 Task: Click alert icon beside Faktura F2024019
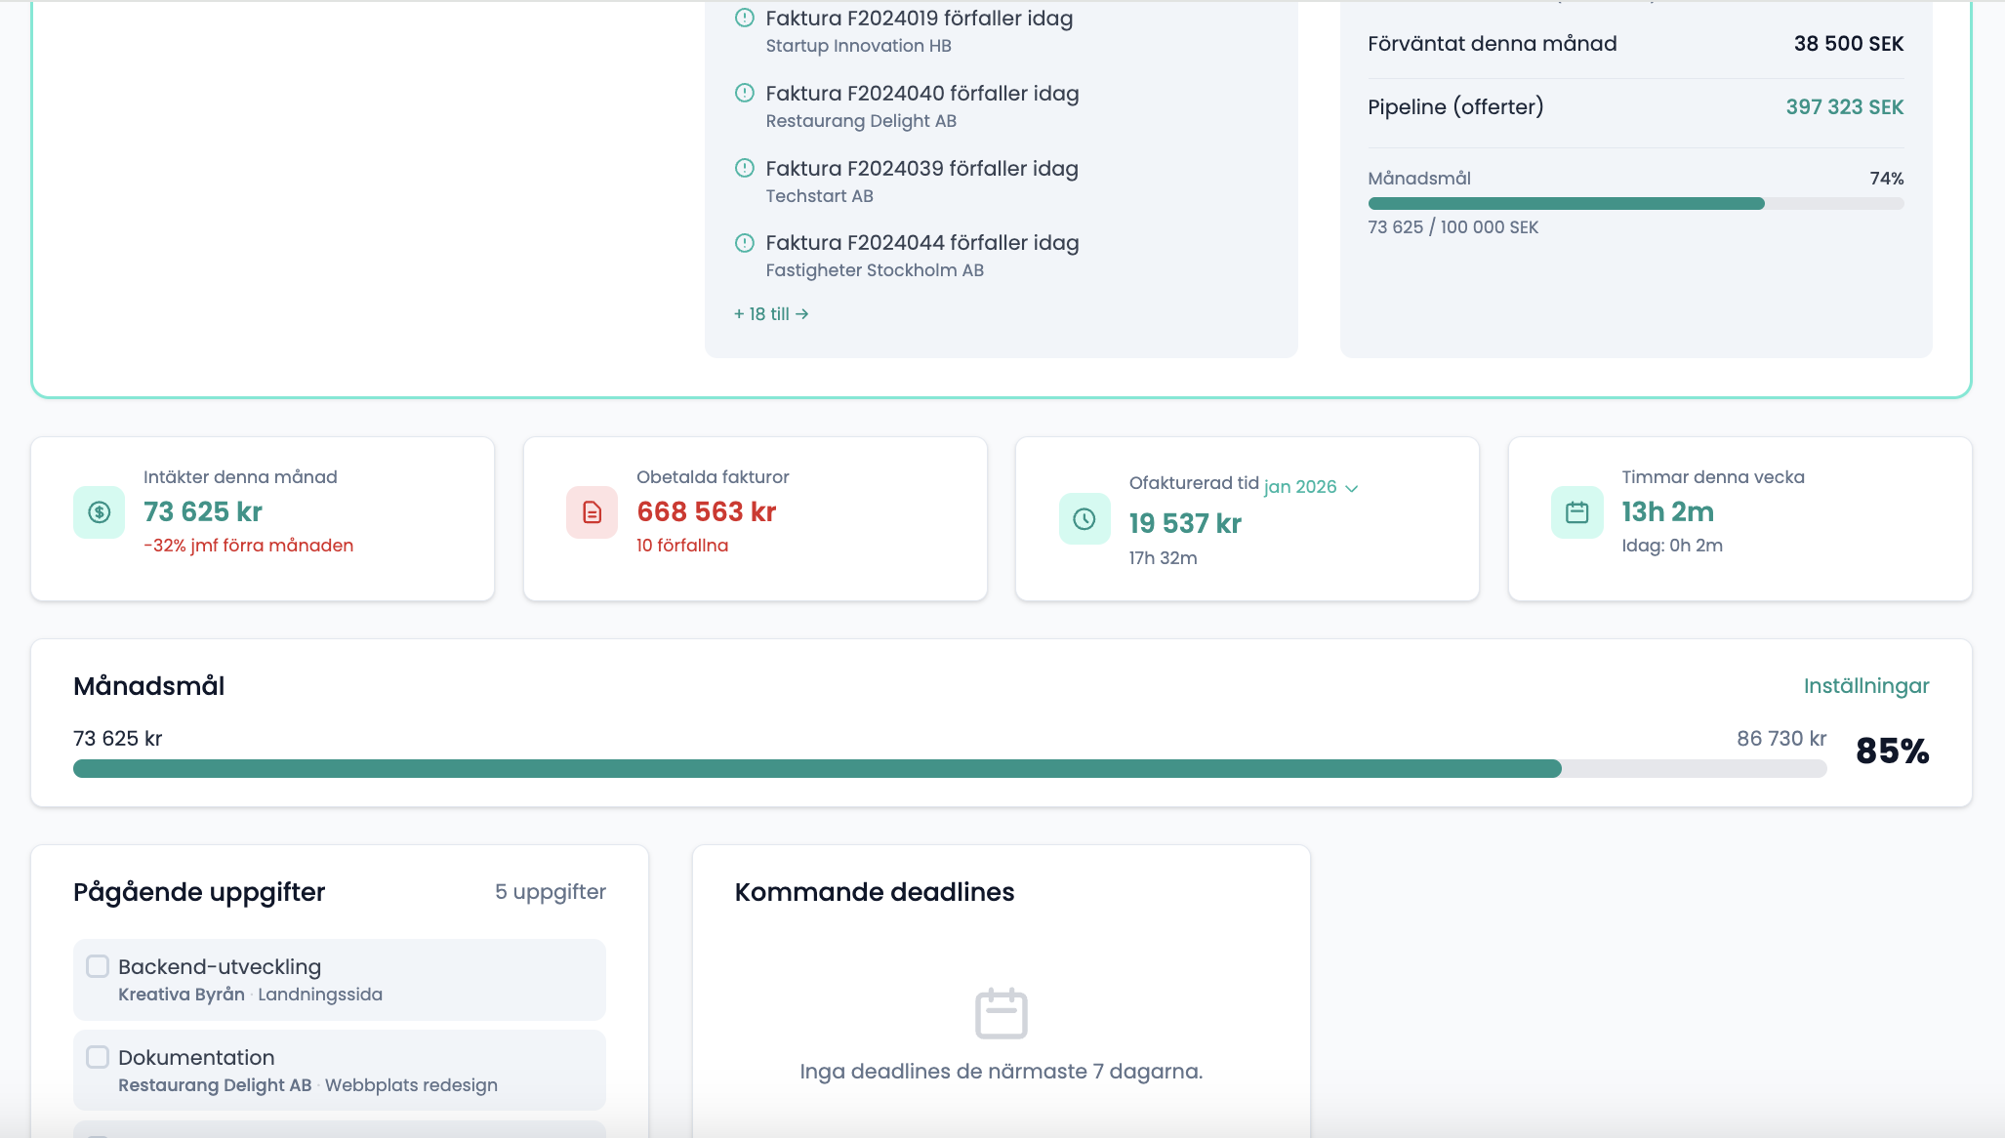[745, 18]
